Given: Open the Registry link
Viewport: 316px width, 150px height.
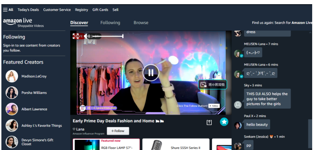Looking at the screenshot, I should (81, 10).
